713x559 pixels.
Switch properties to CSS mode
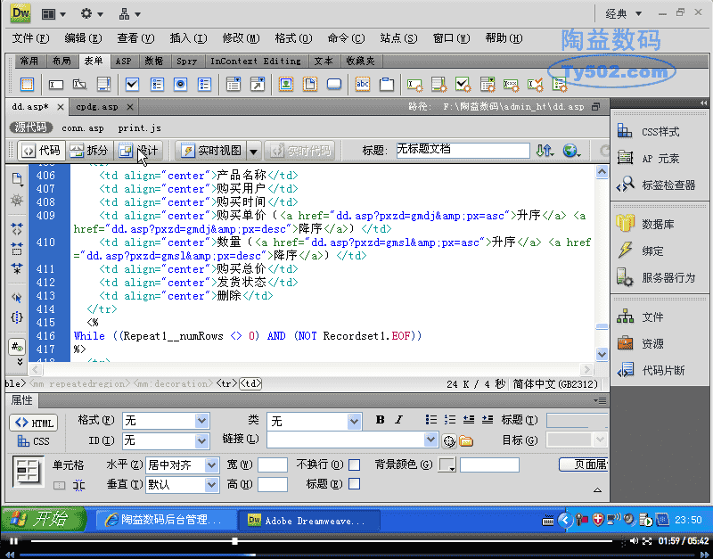point(34,441)
